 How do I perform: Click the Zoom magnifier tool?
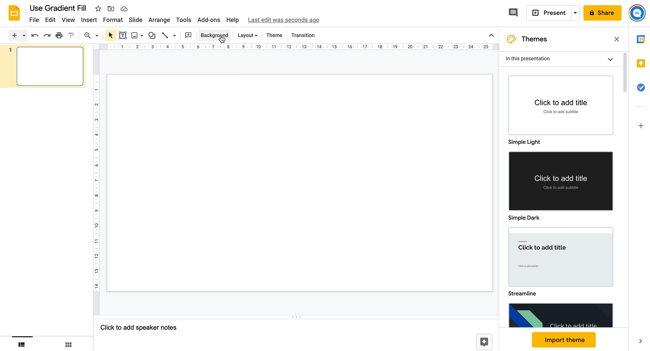point(87,35)
